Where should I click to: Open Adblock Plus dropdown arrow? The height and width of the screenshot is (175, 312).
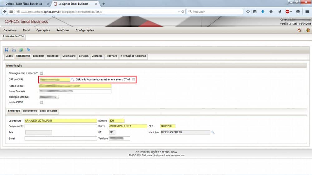[291, 12]
